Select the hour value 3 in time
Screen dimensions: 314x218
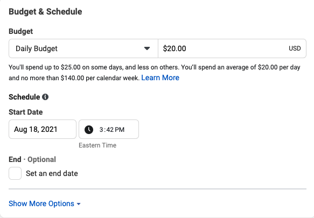pos(101,130)
